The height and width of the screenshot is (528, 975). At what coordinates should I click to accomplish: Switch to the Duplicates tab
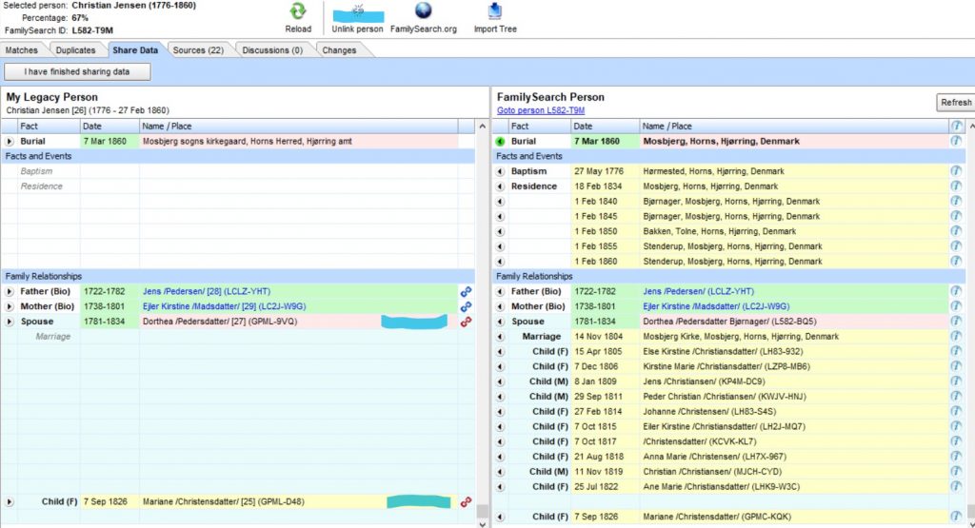[x=75, y=50]
